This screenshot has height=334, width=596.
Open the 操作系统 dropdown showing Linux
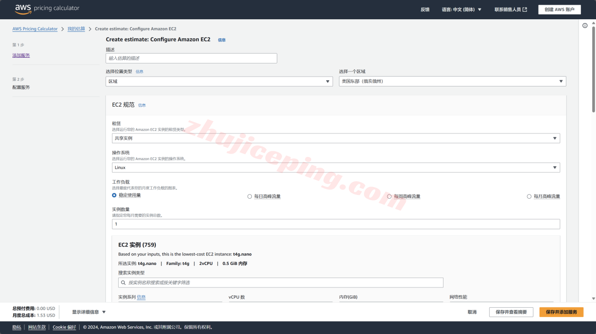tap(336, 167)
